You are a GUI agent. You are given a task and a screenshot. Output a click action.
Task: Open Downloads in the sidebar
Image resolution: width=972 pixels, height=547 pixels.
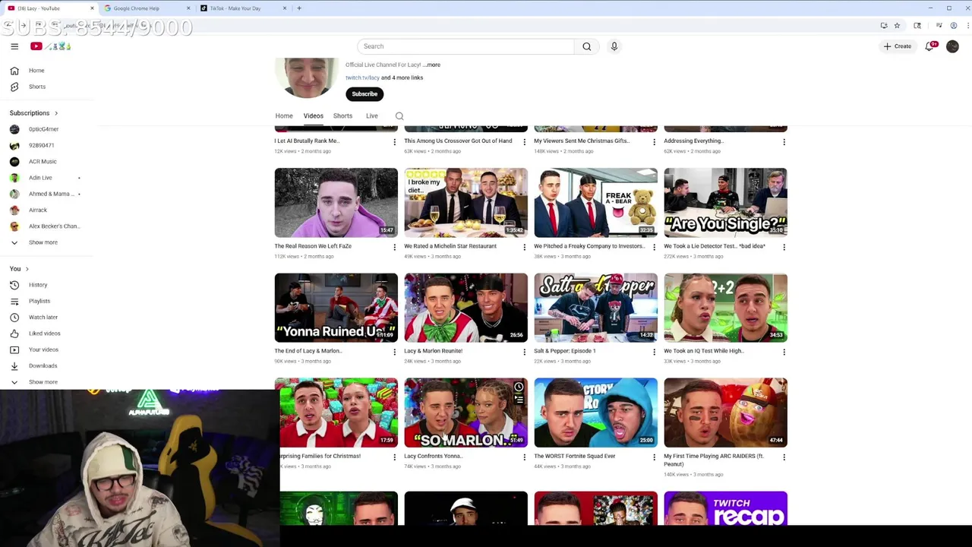pyautogui.click(x=43, y=365)
